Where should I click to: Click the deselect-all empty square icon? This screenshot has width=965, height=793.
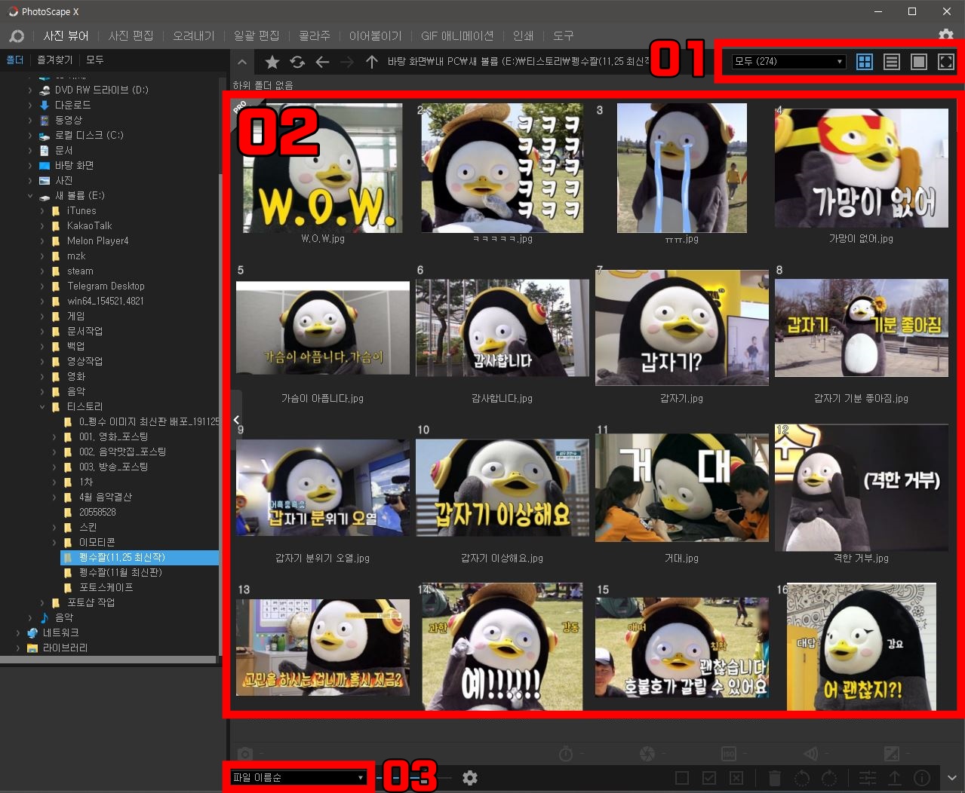point(682,778)
